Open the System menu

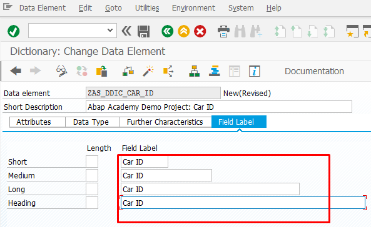point(241,8)
